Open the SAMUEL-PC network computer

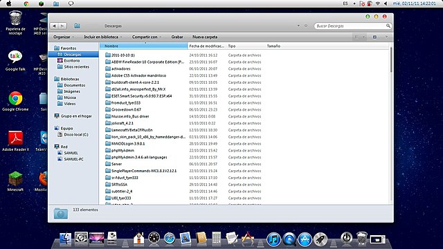pyautogui.click(x=73, y=159)
